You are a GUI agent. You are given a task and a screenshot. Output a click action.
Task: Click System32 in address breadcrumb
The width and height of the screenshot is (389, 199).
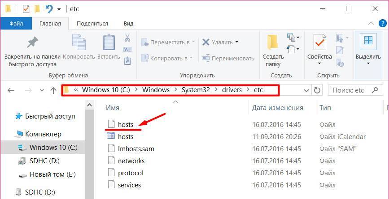coord(196,90)
